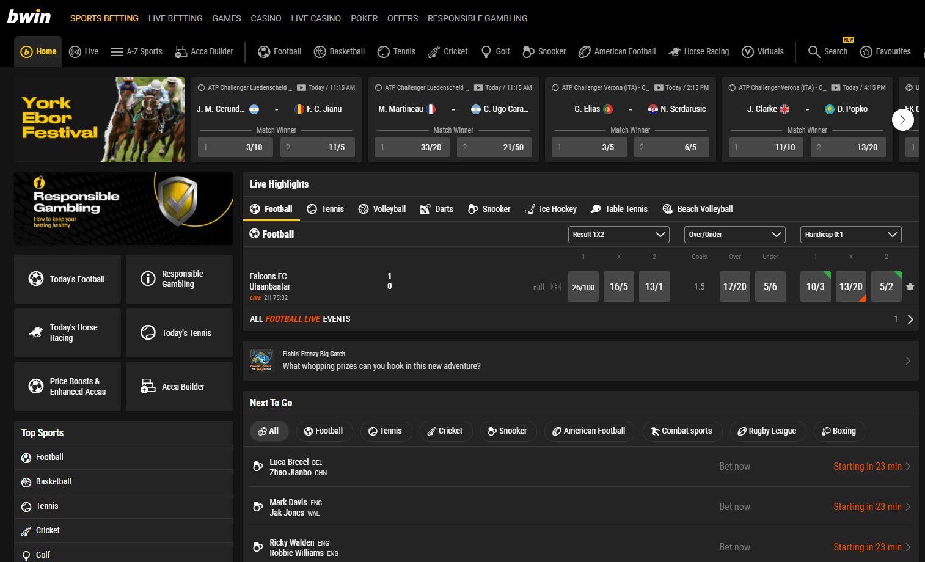Open the Acca Builder tile
The width and height of the screenshot is (925, 562).
point(179,387)
